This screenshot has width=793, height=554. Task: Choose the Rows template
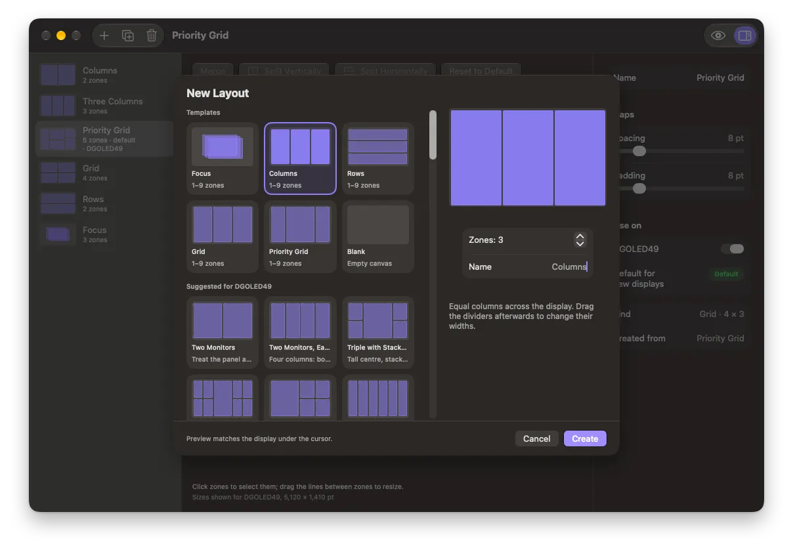coord(378,158)
